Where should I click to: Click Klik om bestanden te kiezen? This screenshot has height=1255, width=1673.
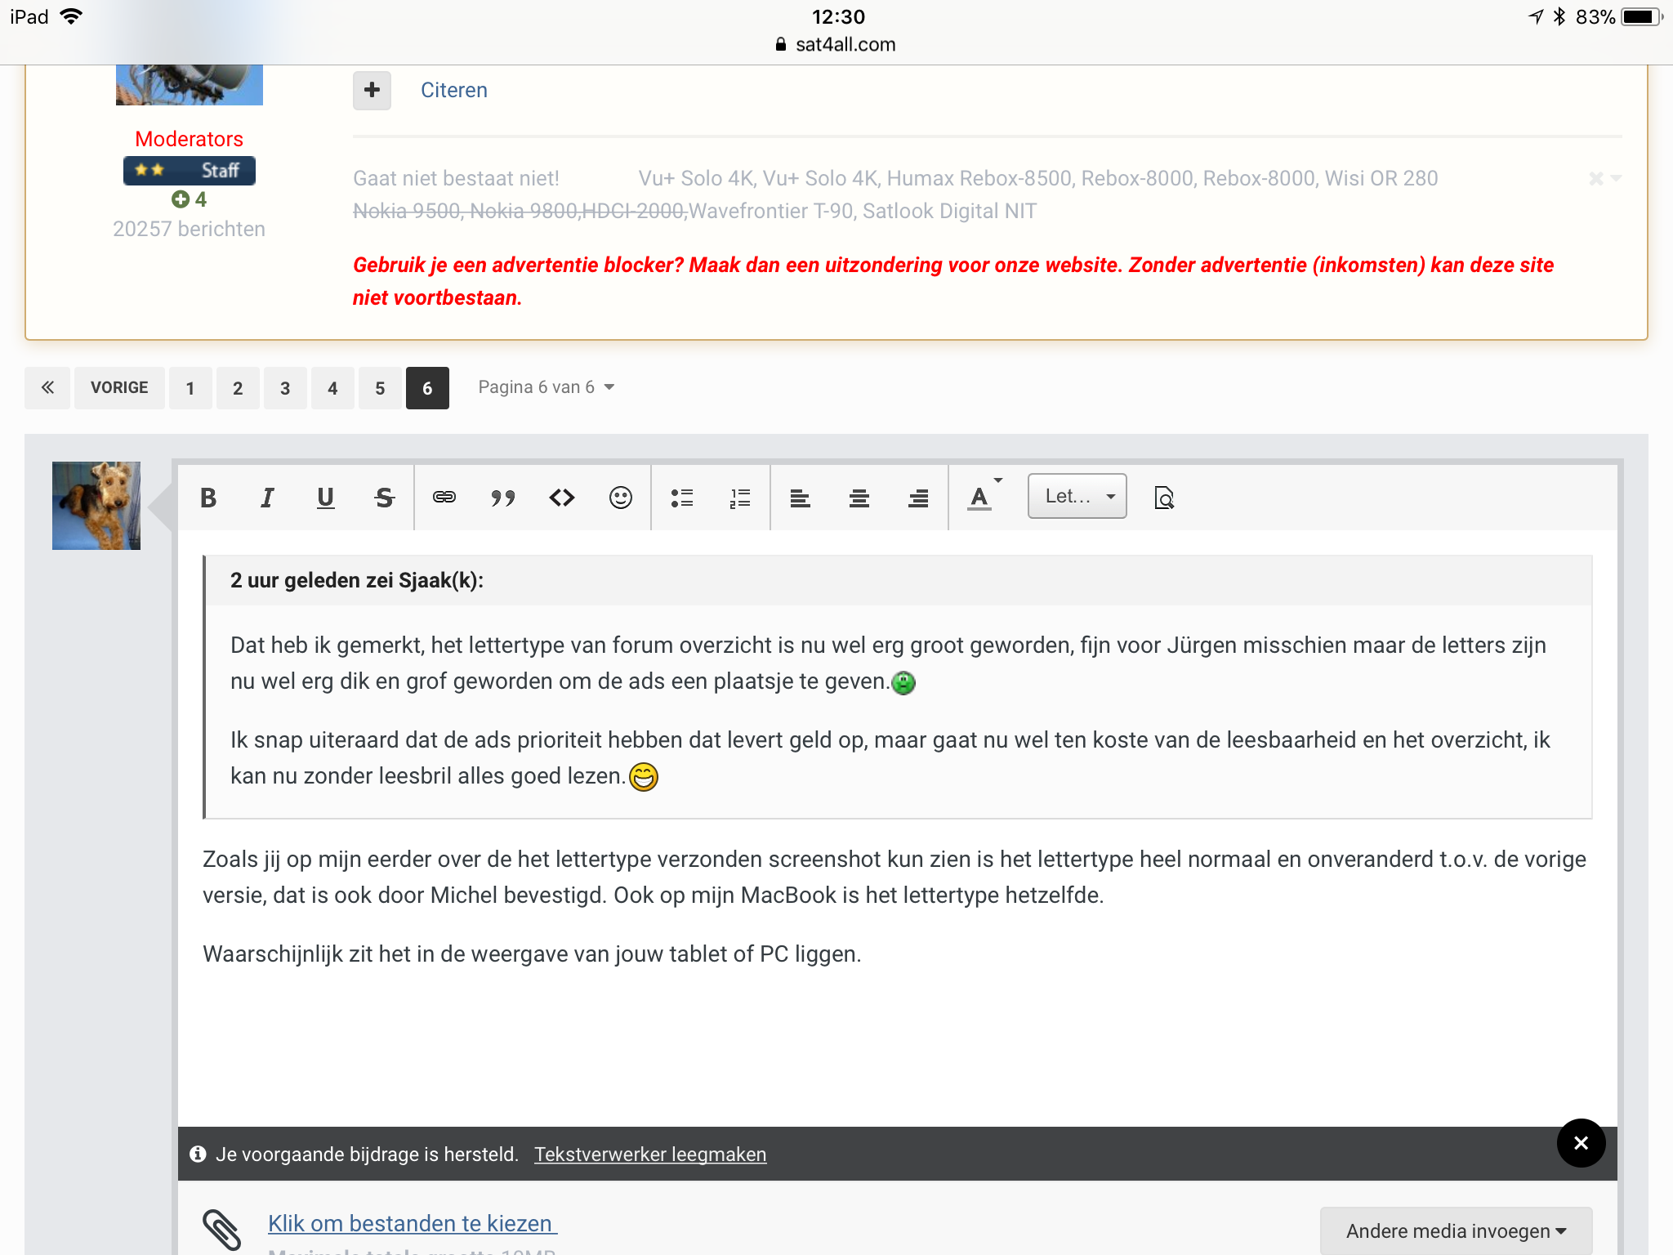click(413, 1224)
